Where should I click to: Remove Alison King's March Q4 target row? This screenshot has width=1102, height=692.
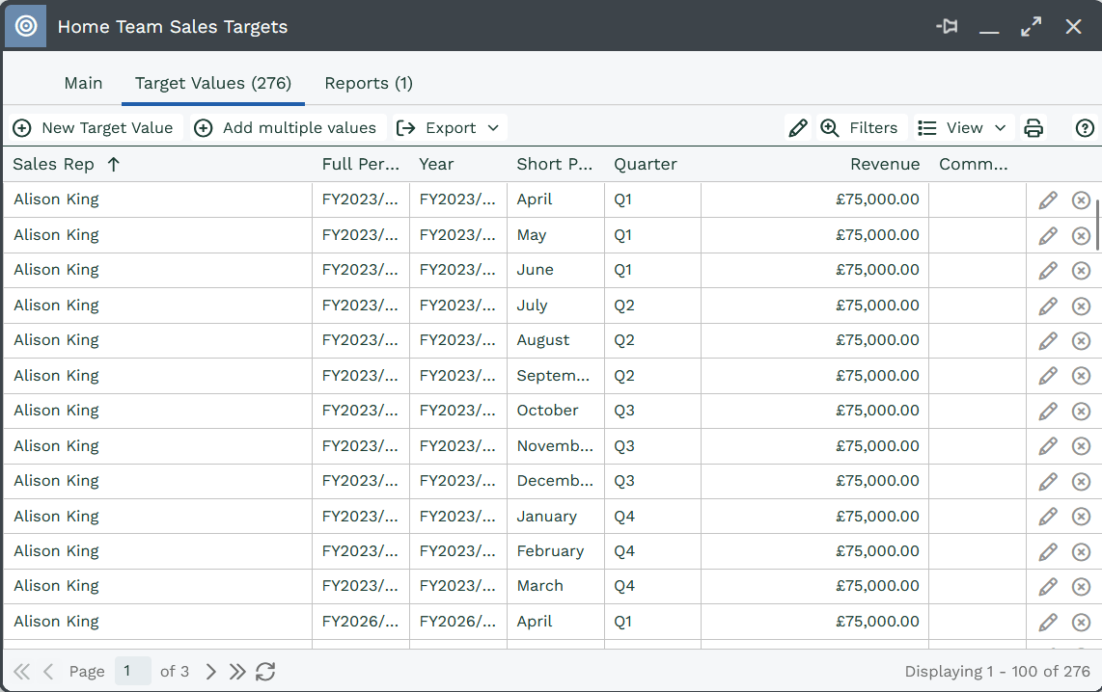point(1081,587)
